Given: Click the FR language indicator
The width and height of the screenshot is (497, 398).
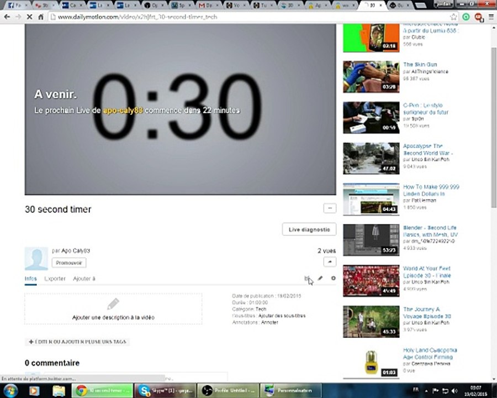Looking at the screenshot, I should point(416,390).
